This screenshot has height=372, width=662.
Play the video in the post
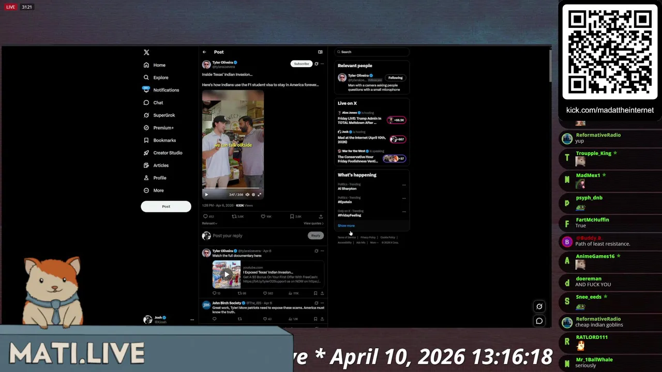pos(206,195)
